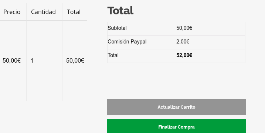Click the Finalizar Compra button

click(x=176, y=126)
